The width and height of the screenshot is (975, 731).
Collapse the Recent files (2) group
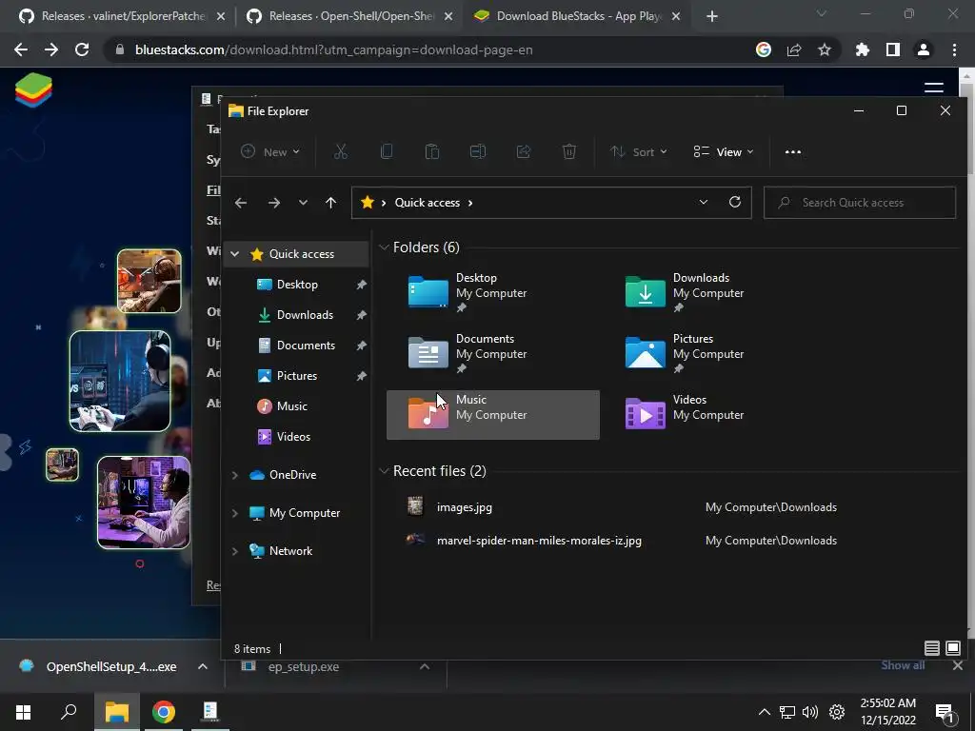(x=384, y=471)
